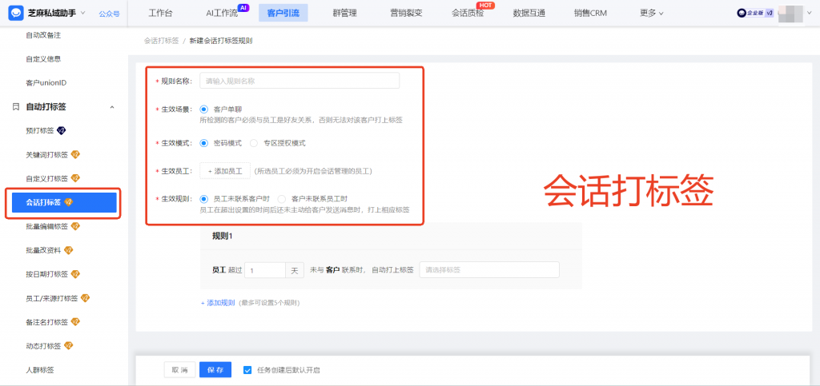Select the 密码模式 radio button
Viewport: 820px width, 386px height.
[x=204, y=143]
